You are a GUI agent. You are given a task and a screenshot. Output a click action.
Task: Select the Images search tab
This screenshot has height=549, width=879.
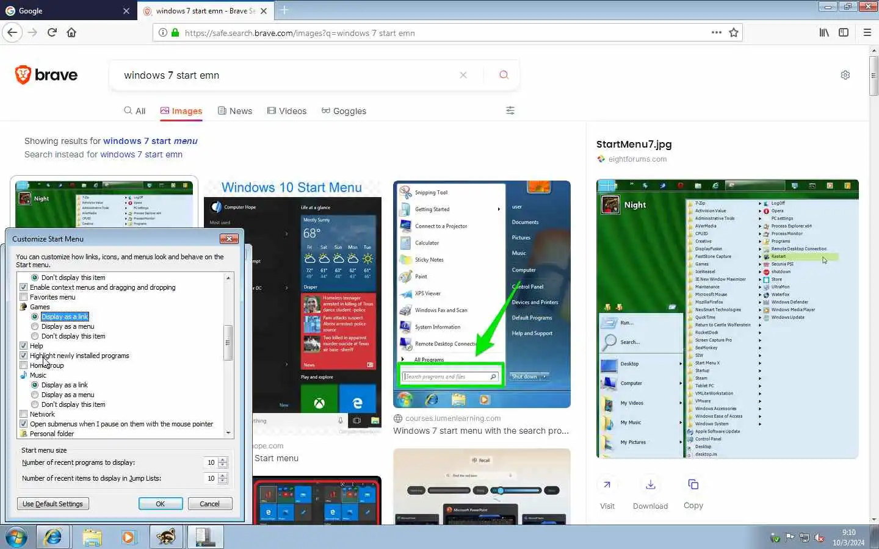click(x=181, y=111)
